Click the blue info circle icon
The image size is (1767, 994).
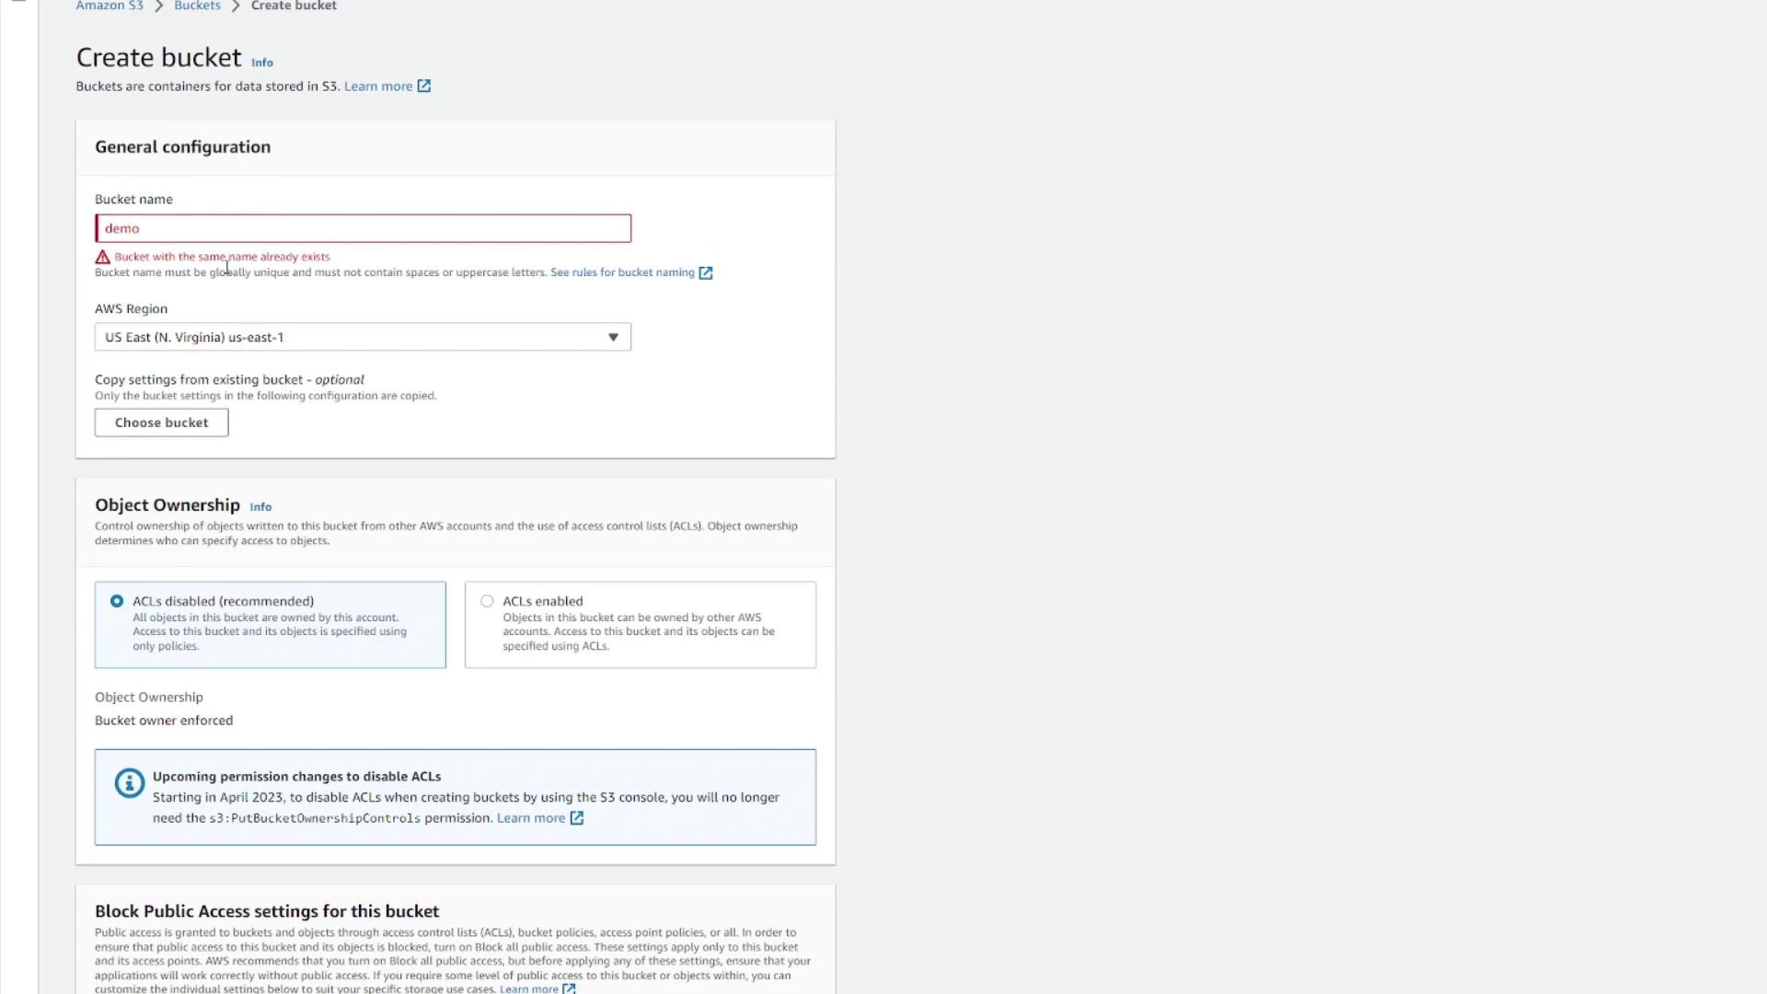coord(129,783)
